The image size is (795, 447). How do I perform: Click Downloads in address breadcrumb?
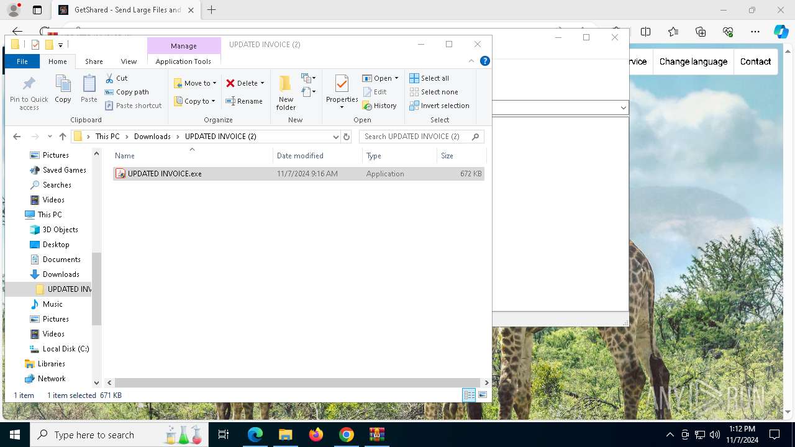[152, 137]
